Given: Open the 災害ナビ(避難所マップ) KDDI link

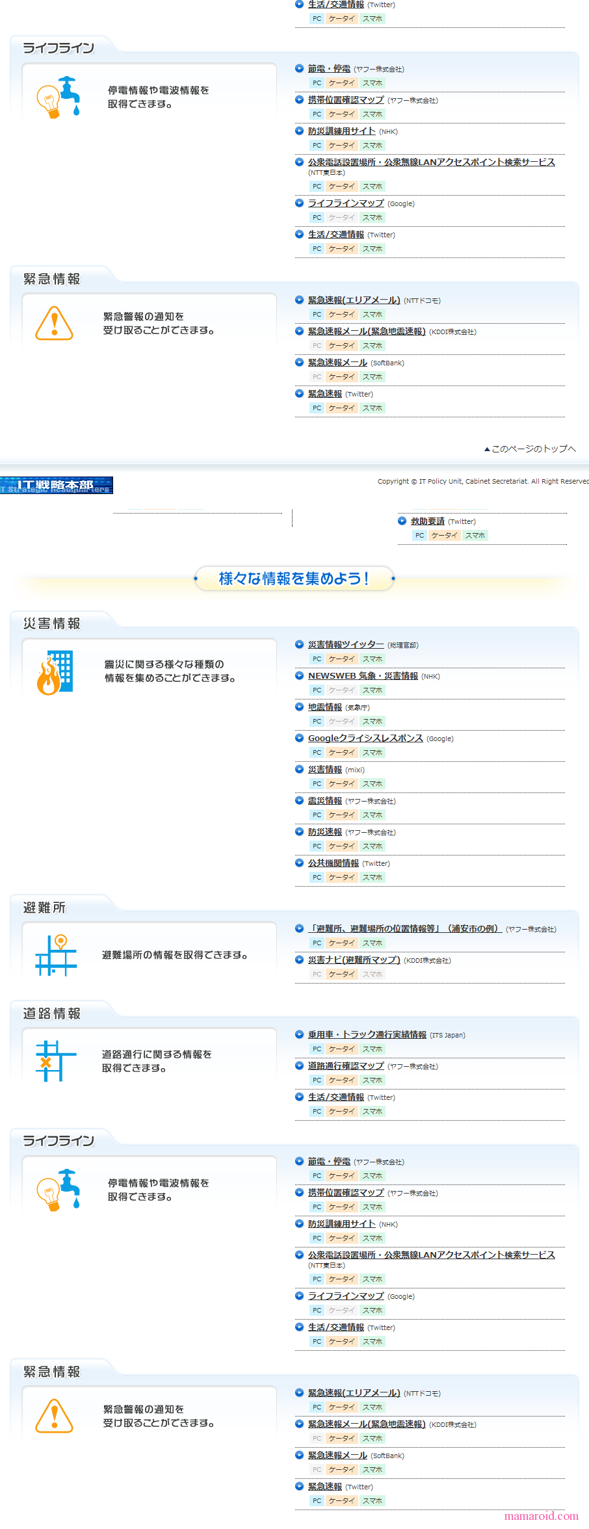Looking at the screenshot, I should (354, 960).
